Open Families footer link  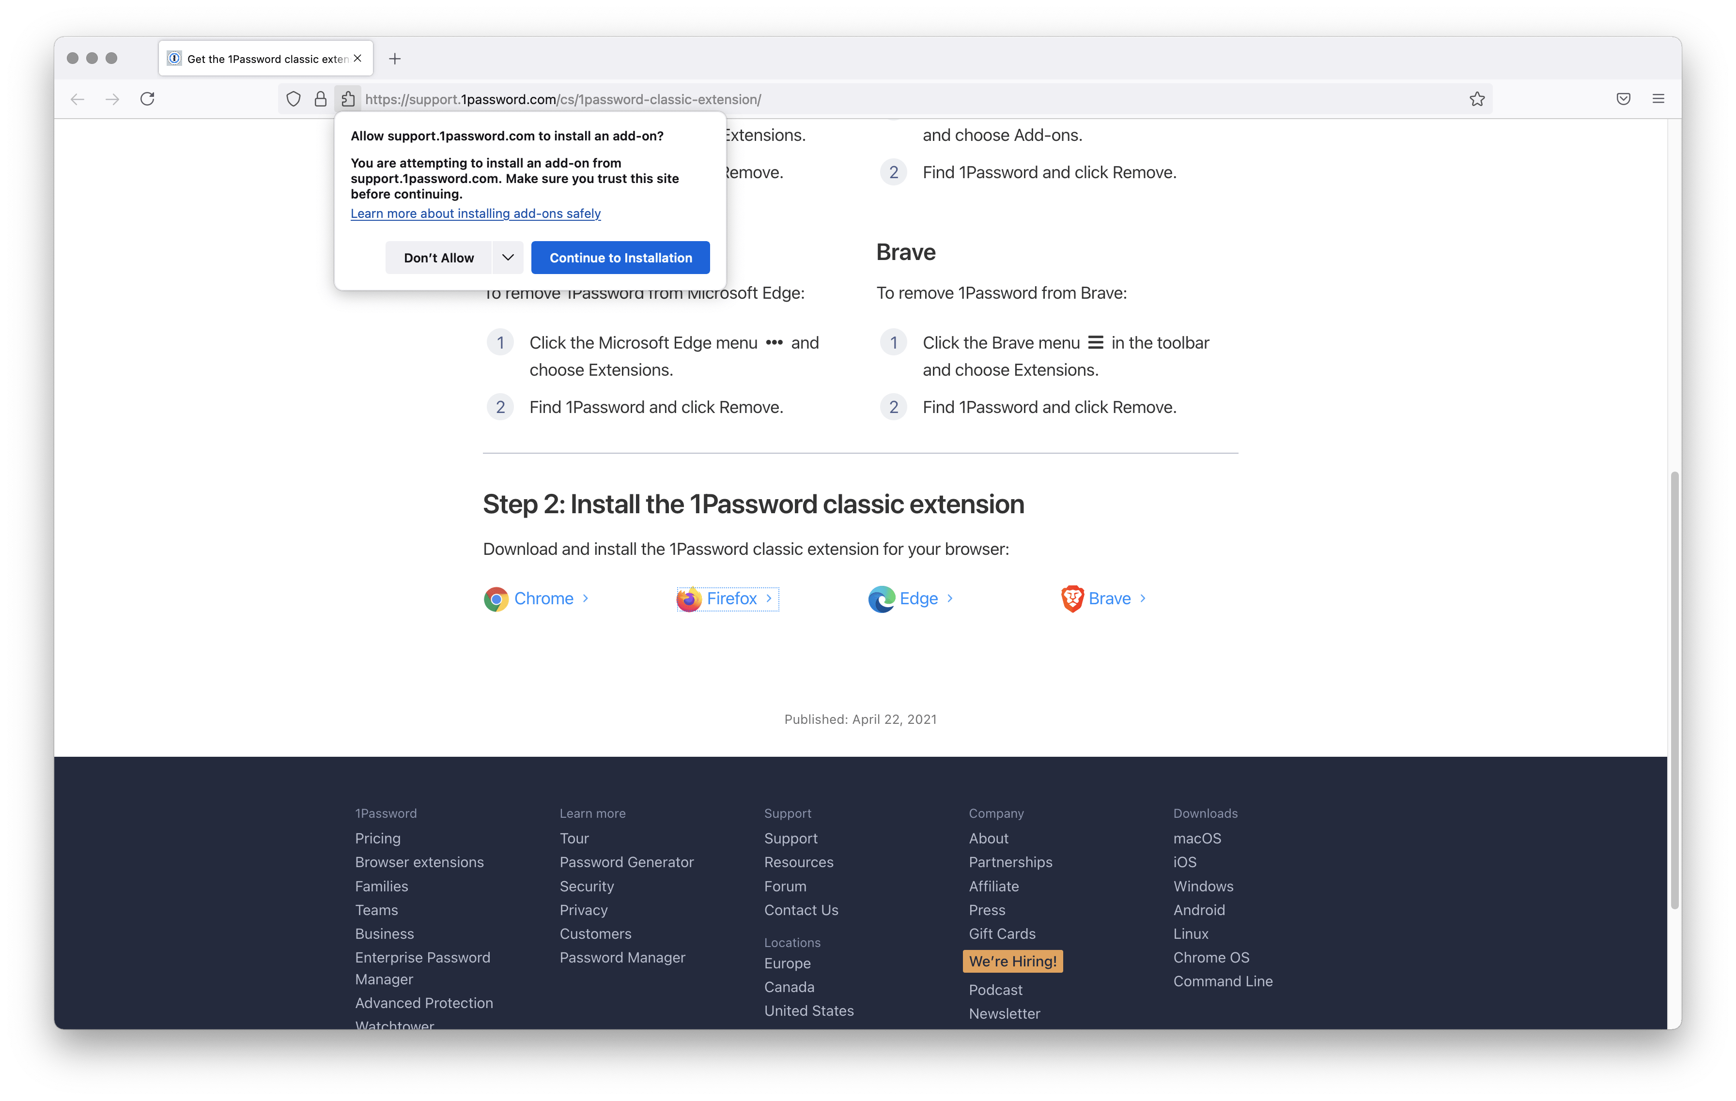click(381, 887)
